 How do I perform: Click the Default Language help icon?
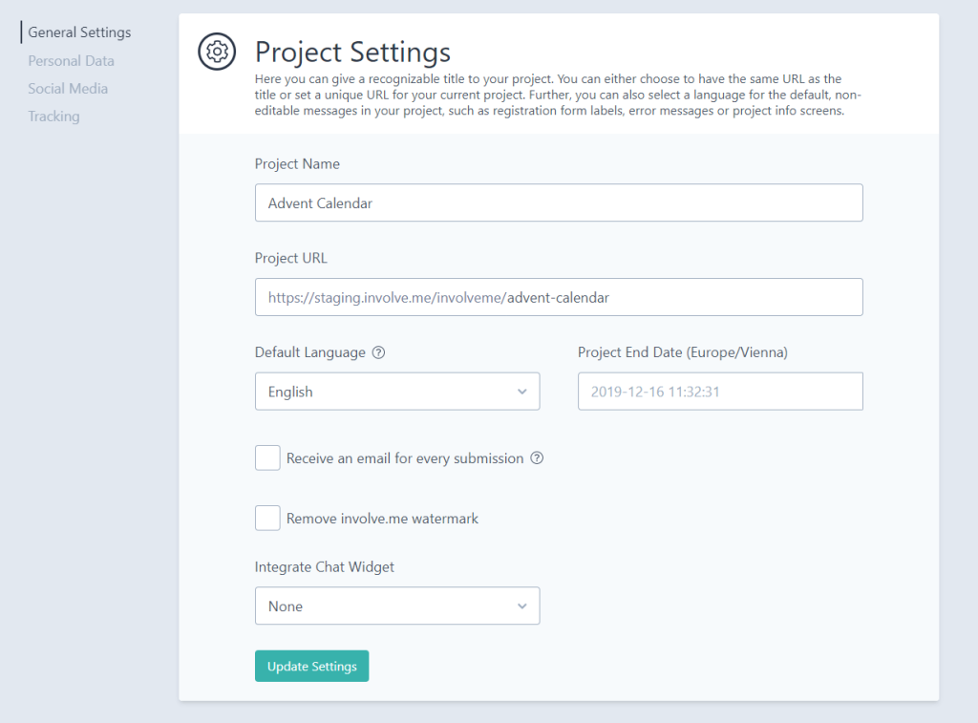378,352
